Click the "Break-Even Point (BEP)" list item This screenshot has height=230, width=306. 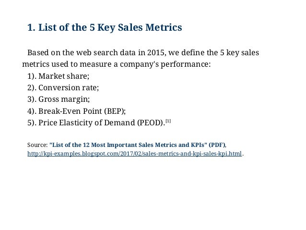click(82, 111)
